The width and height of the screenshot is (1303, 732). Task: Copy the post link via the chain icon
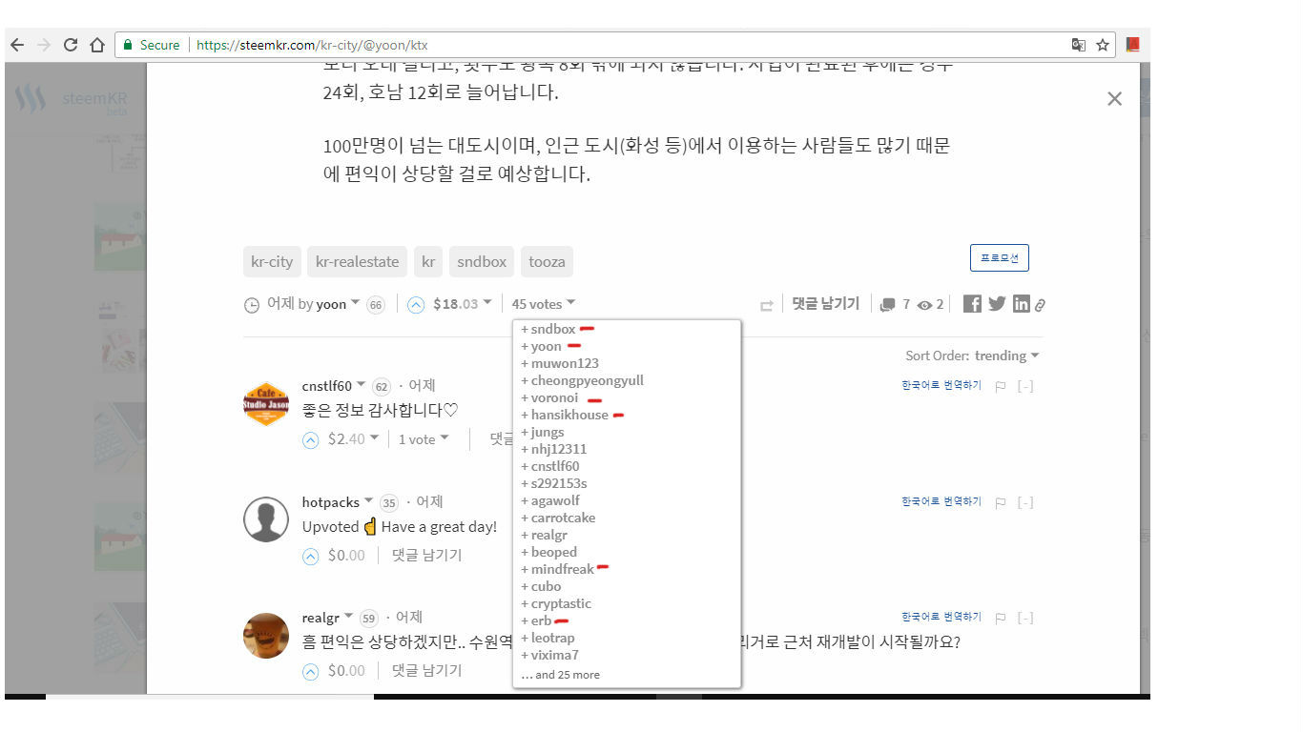[1041, 304]
